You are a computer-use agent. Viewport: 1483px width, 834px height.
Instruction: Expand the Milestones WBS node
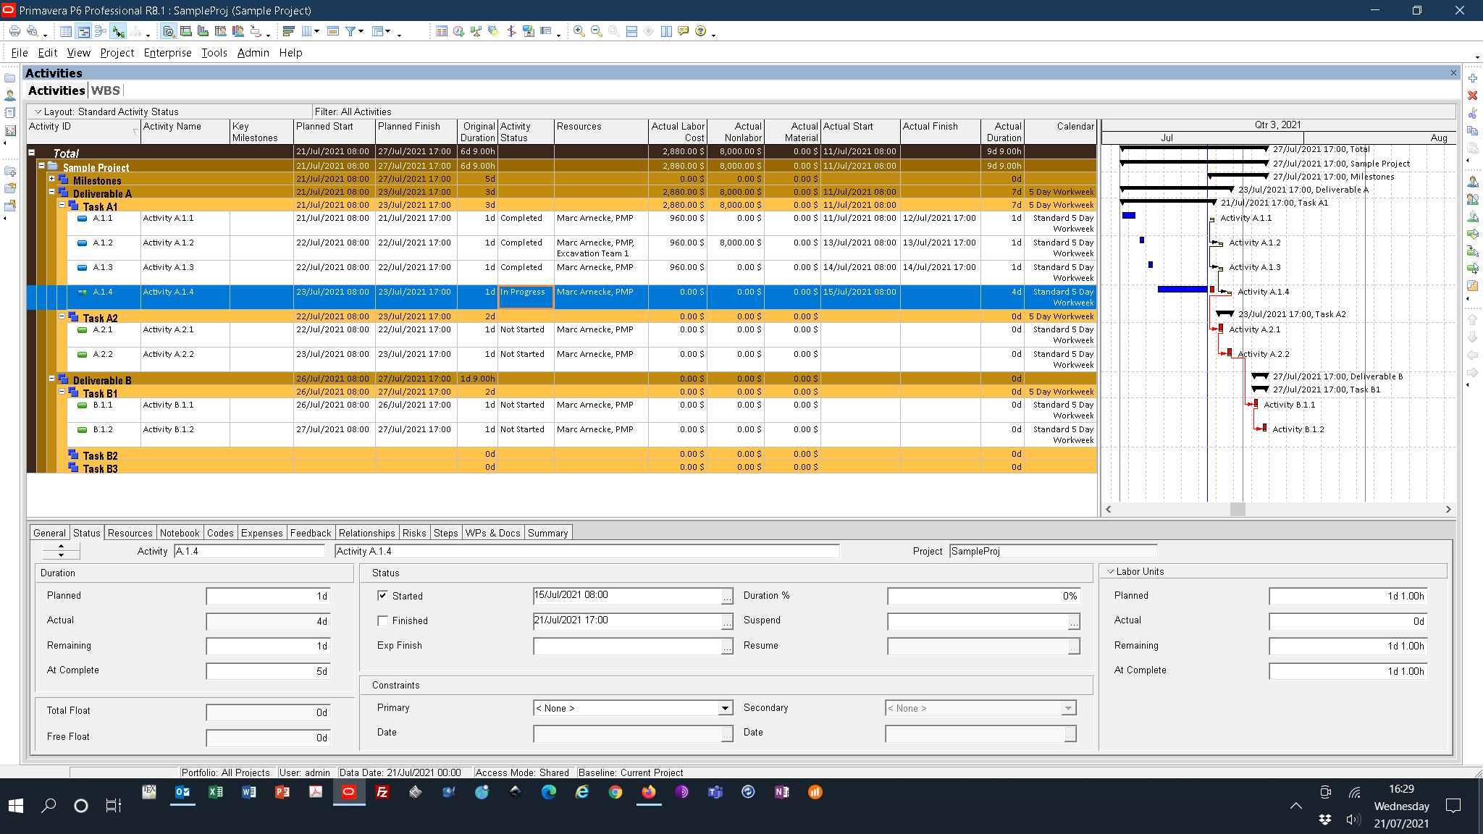pyautogui.click(x=51, y=179)
